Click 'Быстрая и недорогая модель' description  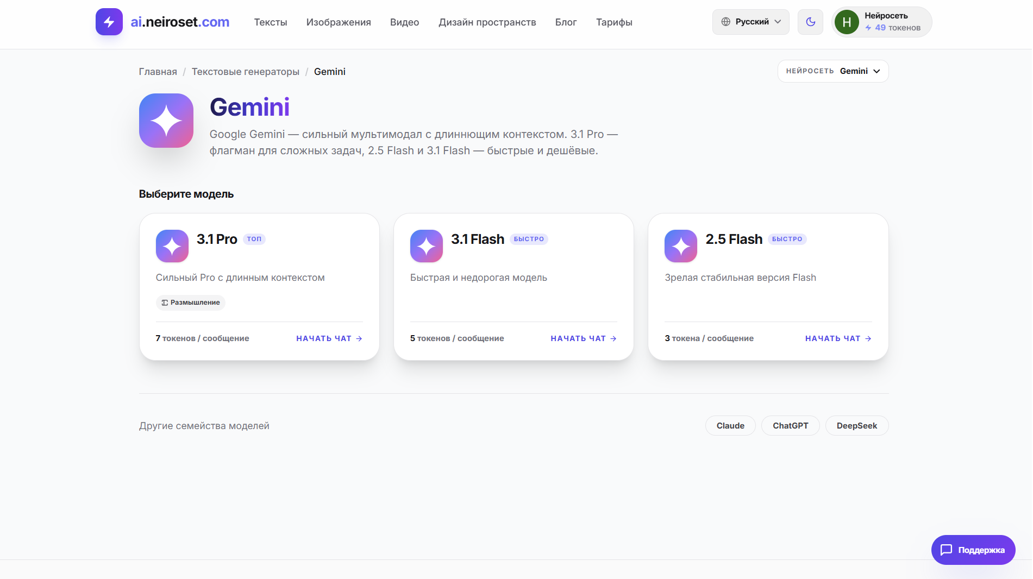pos(479,278)
